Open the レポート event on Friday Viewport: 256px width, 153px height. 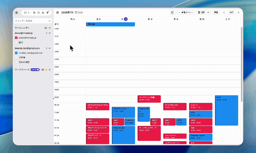pos(201,106)
